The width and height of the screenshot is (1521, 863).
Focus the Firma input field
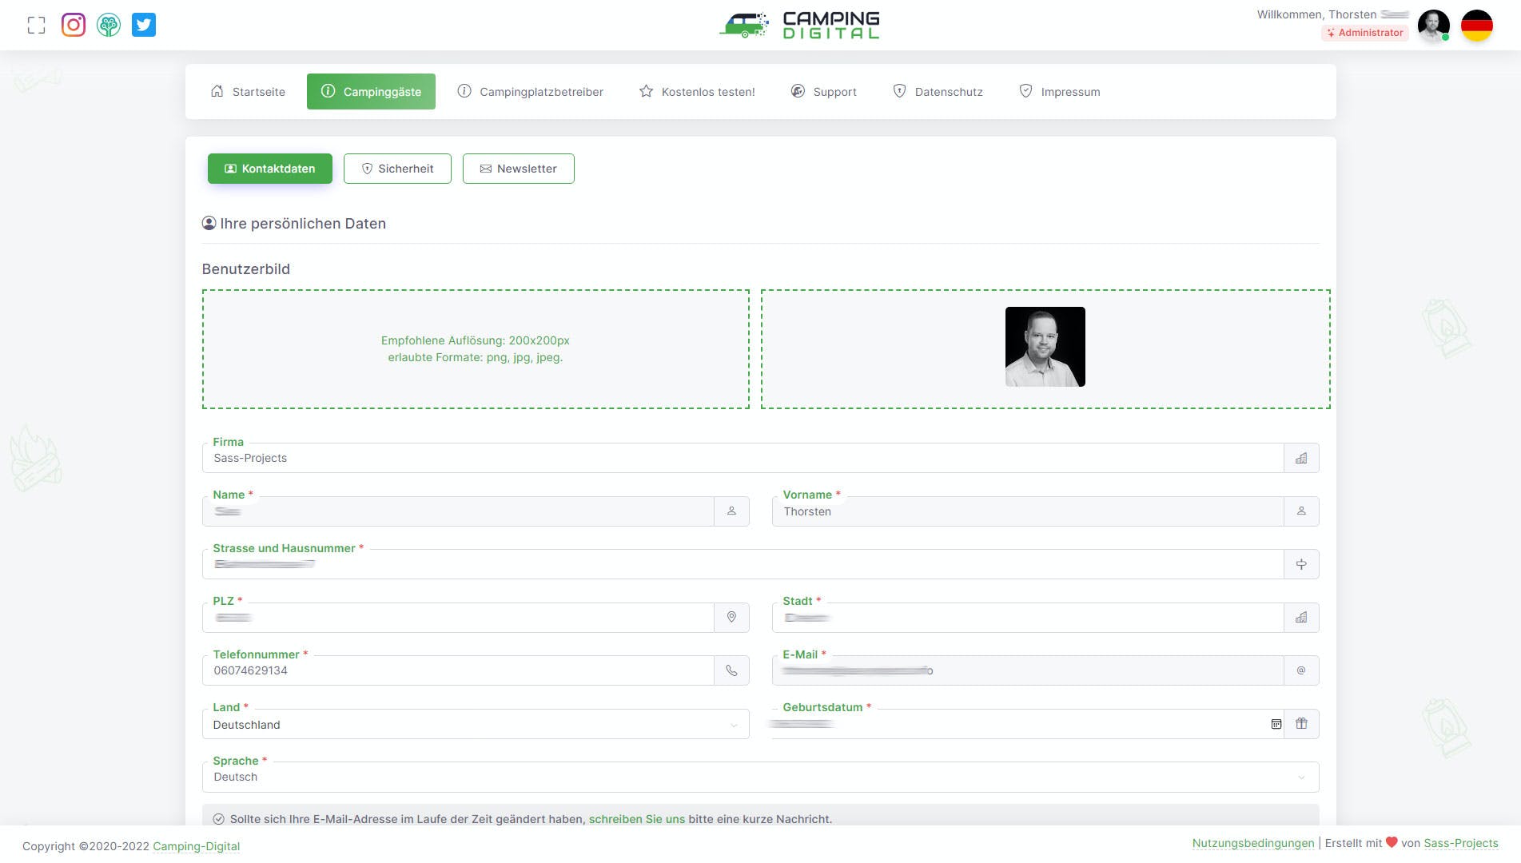(743, 458)
